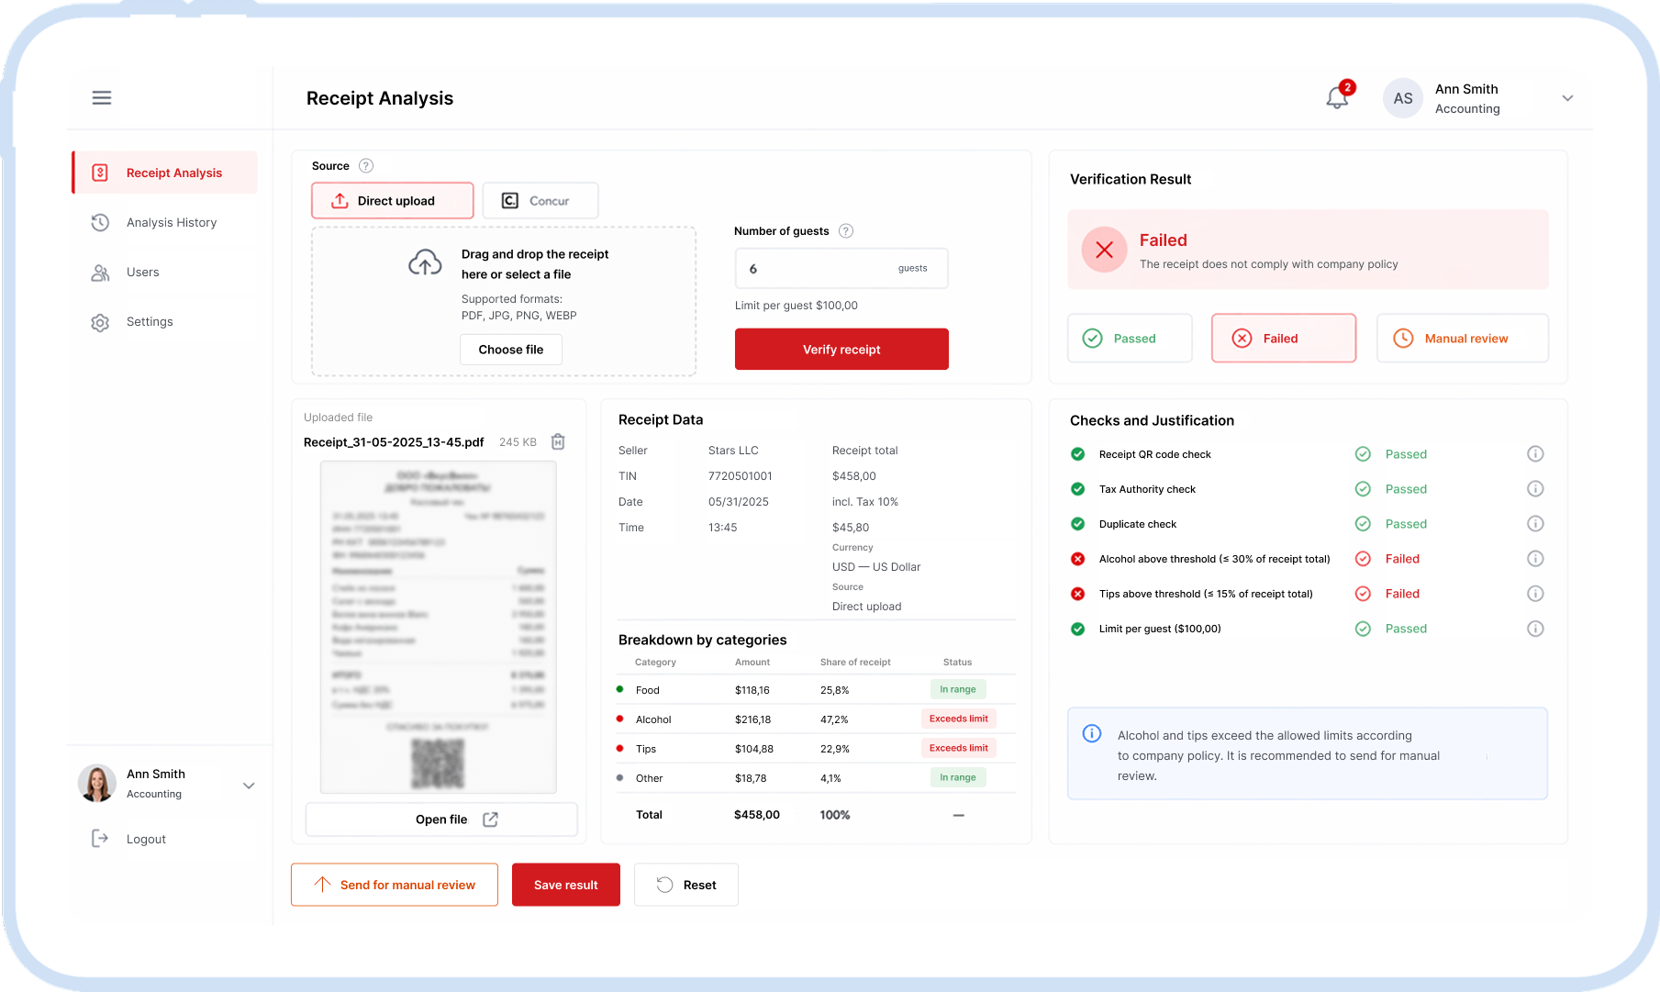
Task: Click the seller name Stars LLC
Action: [733, 451]
